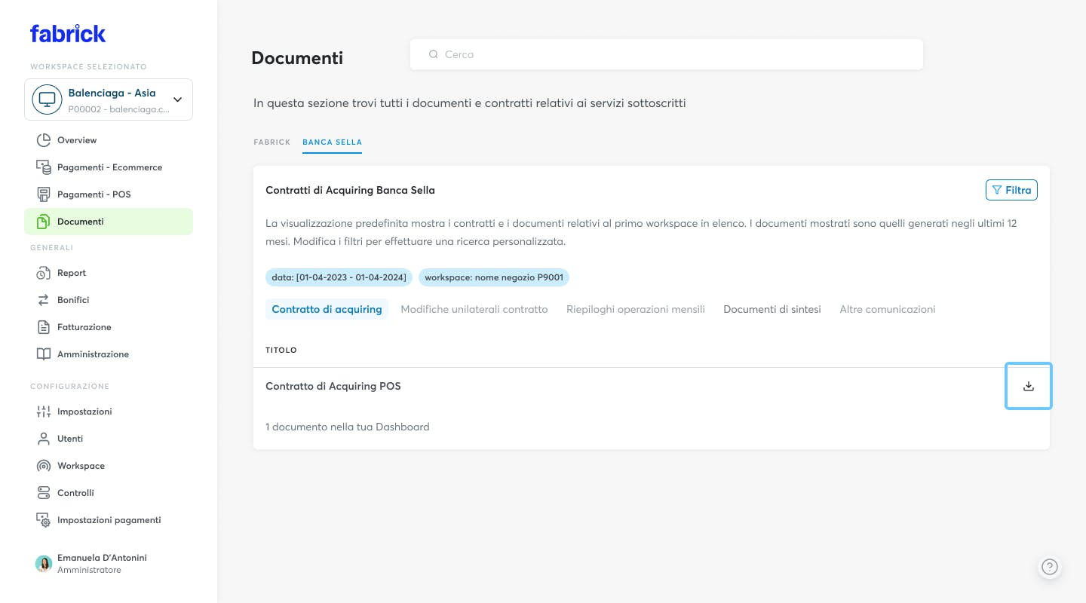Navigate to Bonifici
This screenshot has width=1086, height=603.
109,300
